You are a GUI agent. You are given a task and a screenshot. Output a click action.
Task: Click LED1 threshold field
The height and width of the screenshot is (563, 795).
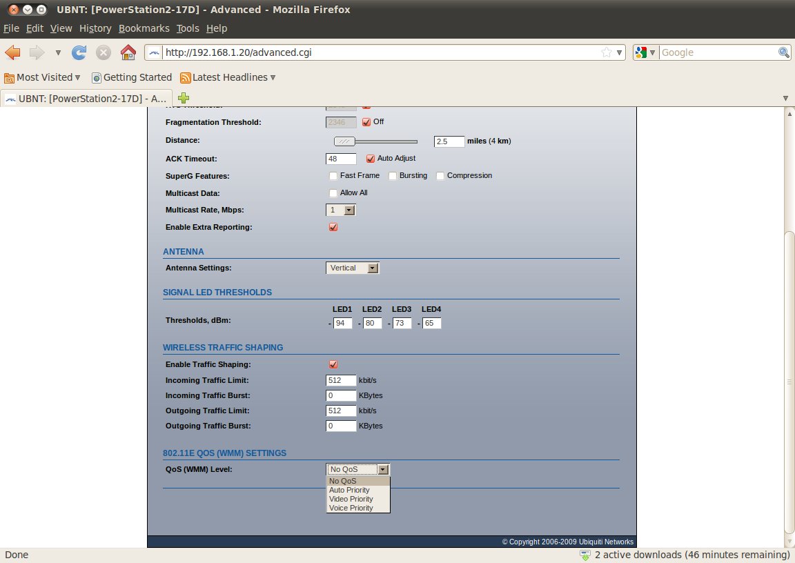click(342, 323)
